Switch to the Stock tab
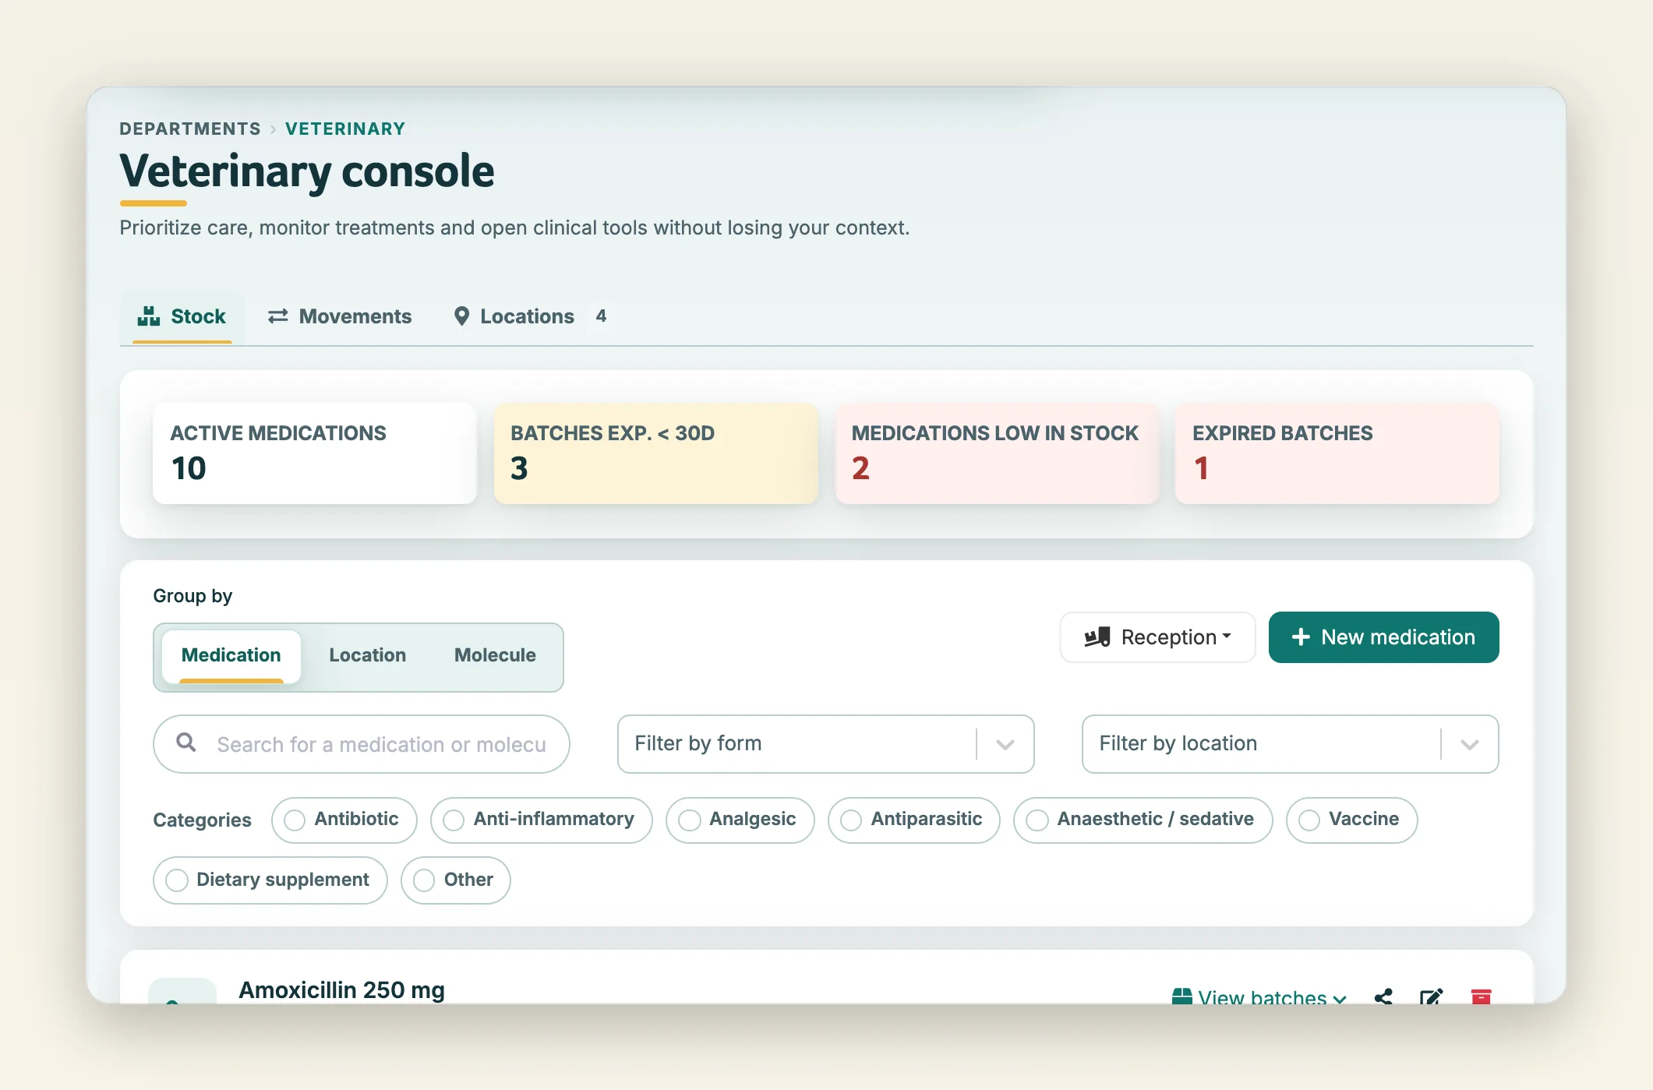 click(182, 316)
